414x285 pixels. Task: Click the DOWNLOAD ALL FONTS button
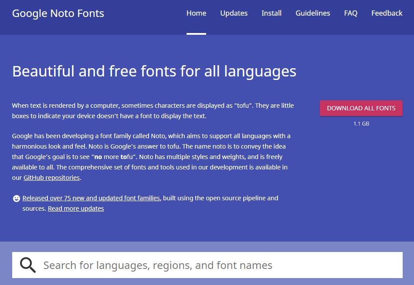pyautogui.click(x=361, y=108)
